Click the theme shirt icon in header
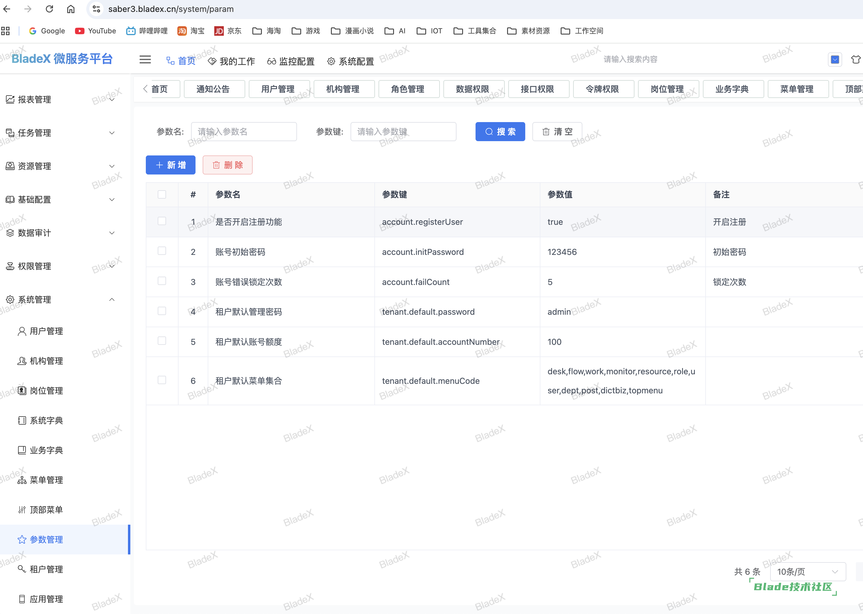Image resolution: width=863 pixels, height=614 pixels. coord(856,60)
